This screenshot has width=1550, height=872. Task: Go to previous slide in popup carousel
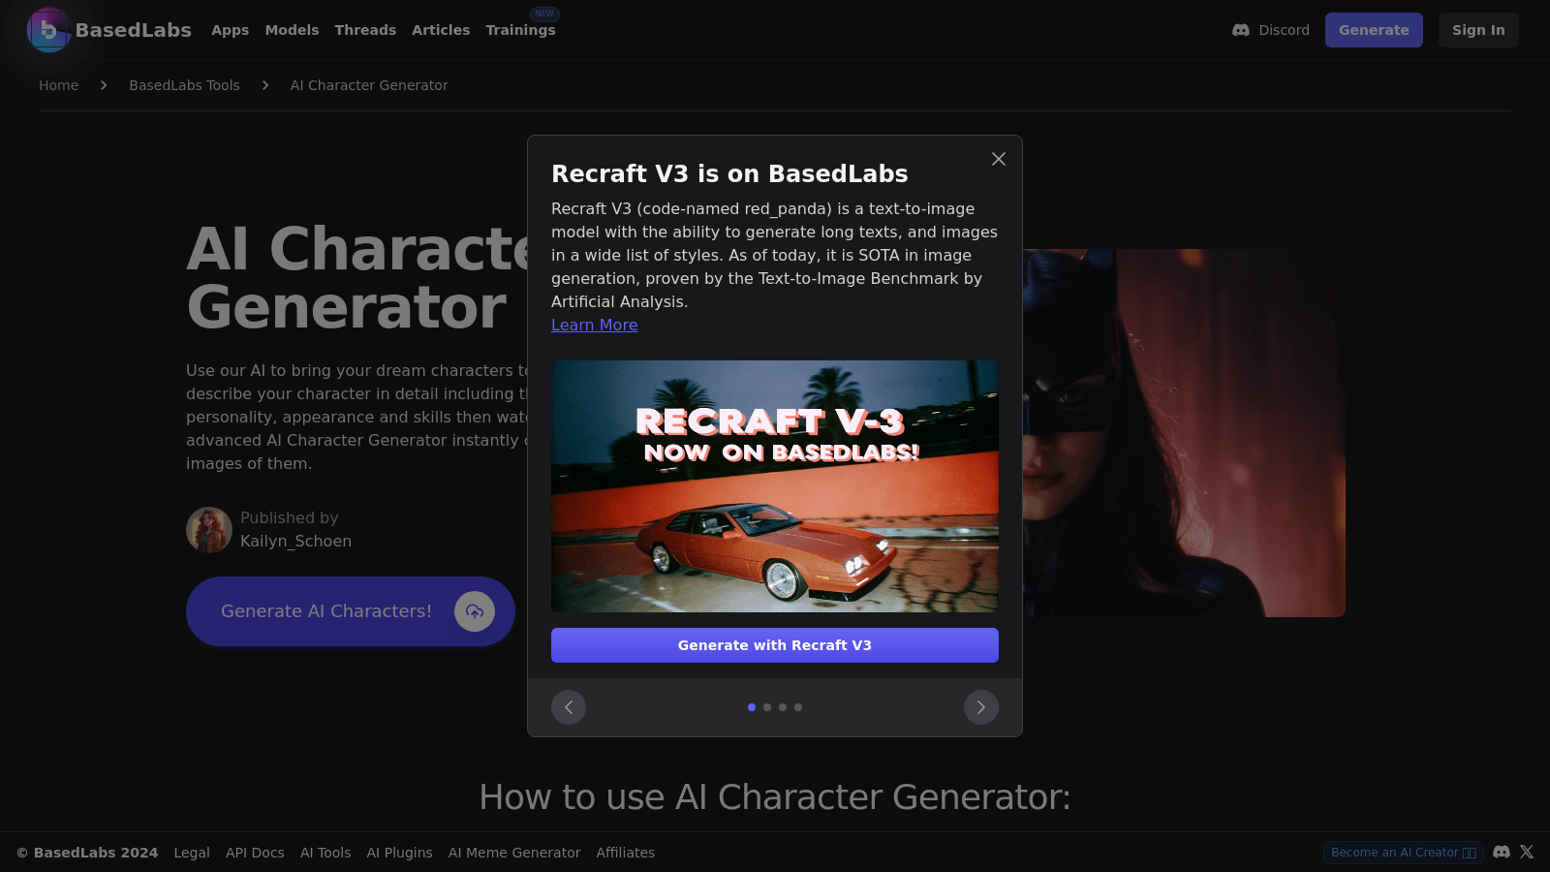pyautogui.click(x=569, y=707)
